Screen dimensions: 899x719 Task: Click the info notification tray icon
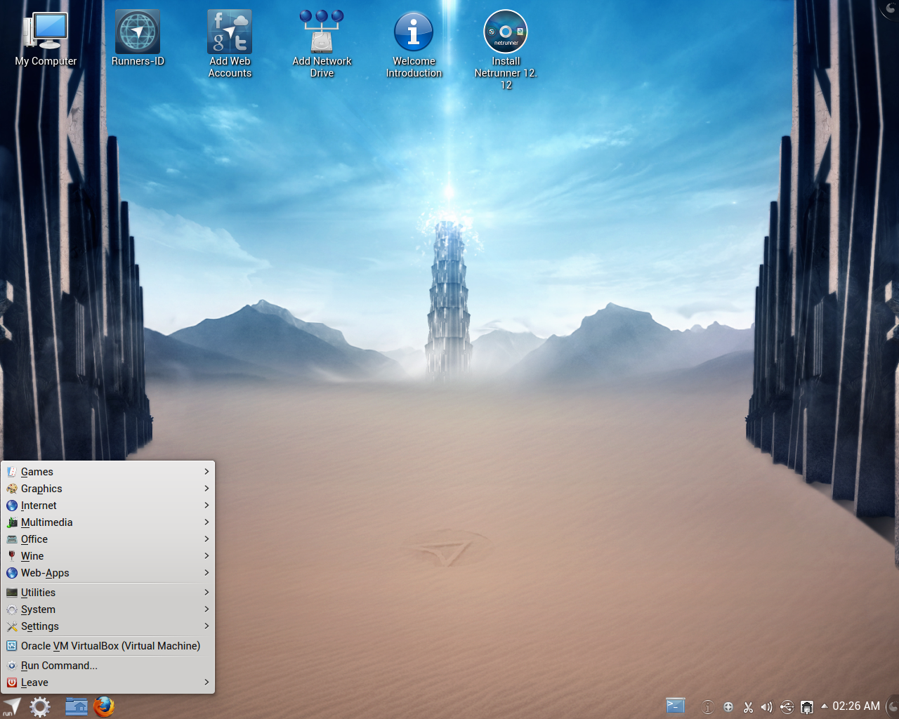708,707
